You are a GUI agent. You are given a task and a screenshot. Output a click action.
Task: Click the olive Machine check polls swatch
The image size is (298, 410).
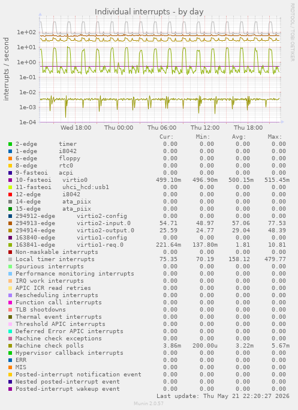pyautogui.click(x=10, y=346)
